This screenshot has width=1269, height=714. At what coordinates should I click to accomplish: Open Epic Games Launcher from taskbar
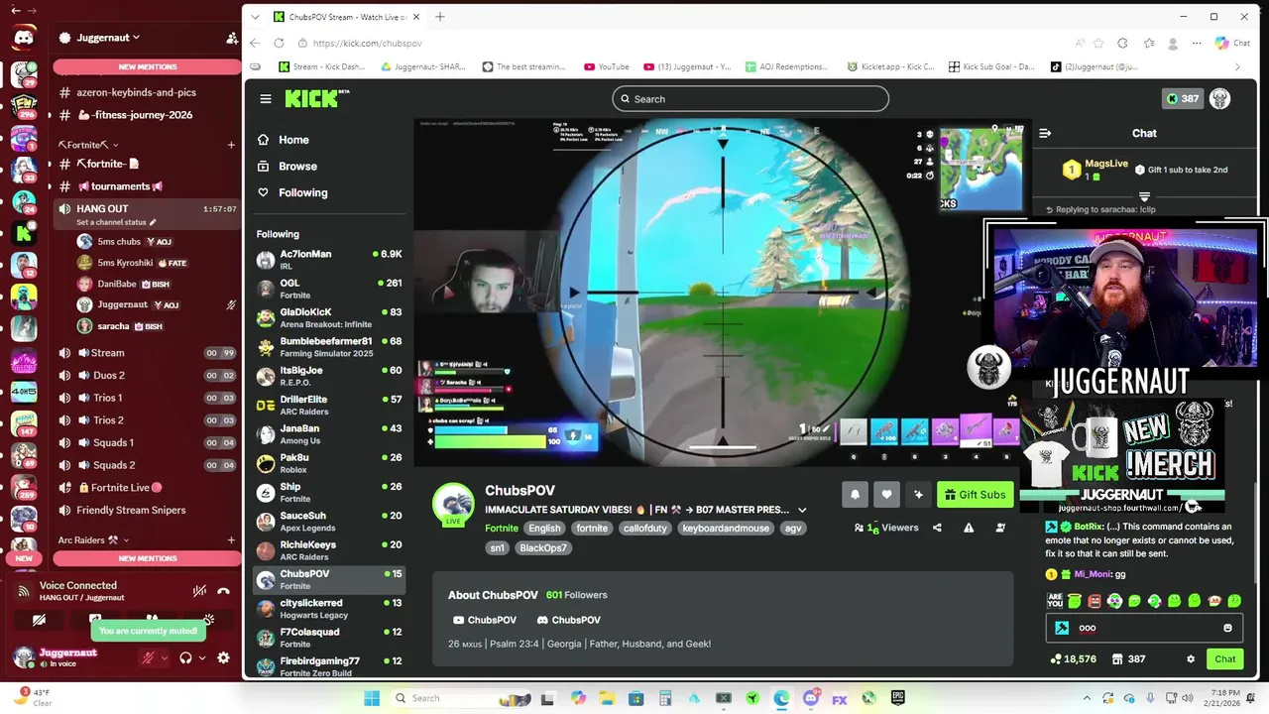coord(898,698)
